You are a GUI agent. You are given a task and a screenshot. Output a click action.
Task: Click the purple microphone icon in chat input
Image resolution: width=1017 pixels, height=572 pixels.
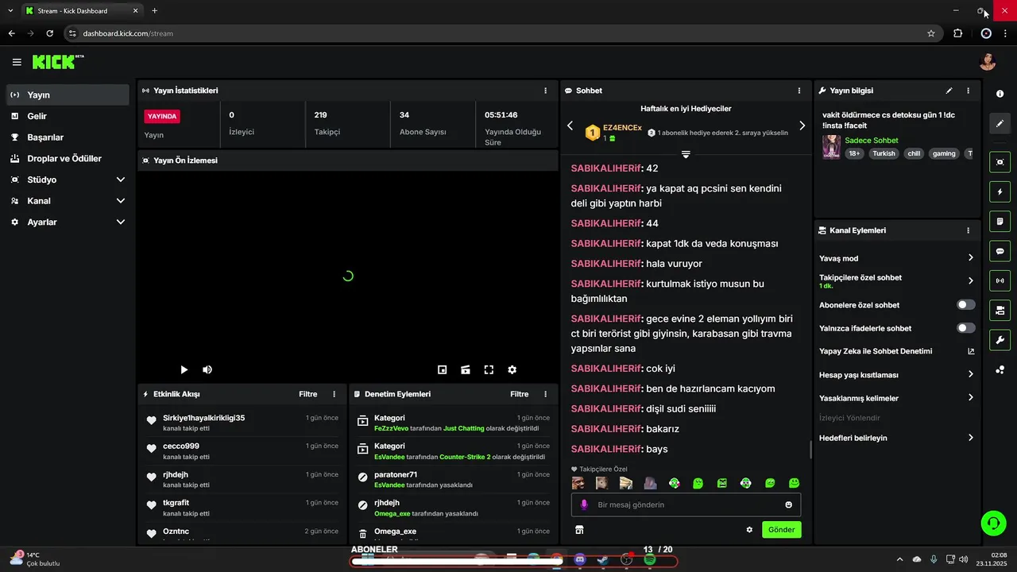(584, 504)
